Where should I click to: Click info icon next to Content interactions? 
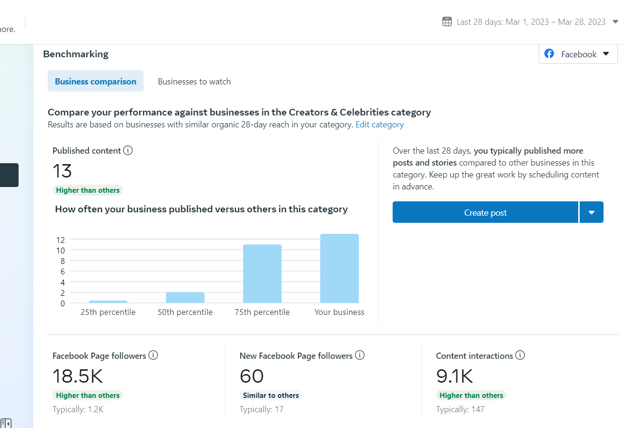point(520,355)
